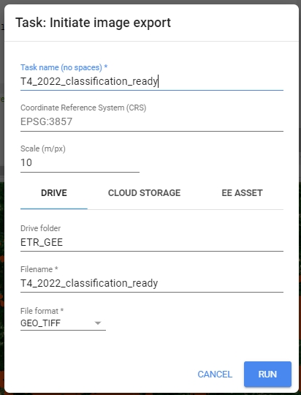Focus the Task name text field
Viewport: 301px width, 395px height.
click(x=152, y=81)
